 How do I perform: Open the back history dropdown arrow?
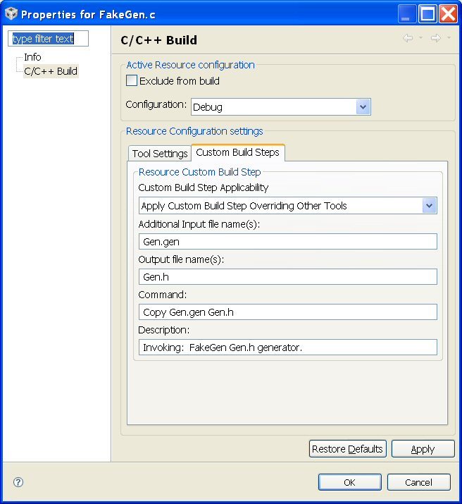click(421, 39)
